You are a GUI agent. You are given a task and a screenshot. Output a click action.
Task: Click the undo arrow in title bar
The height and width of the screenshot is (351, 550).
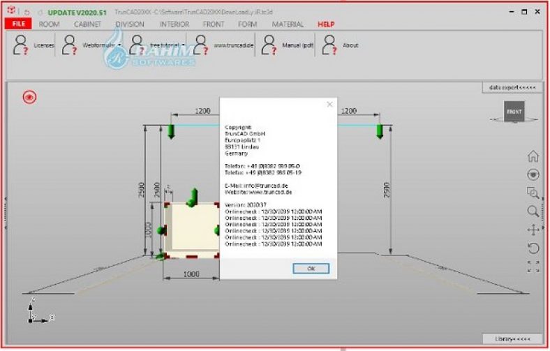point(27,13)
